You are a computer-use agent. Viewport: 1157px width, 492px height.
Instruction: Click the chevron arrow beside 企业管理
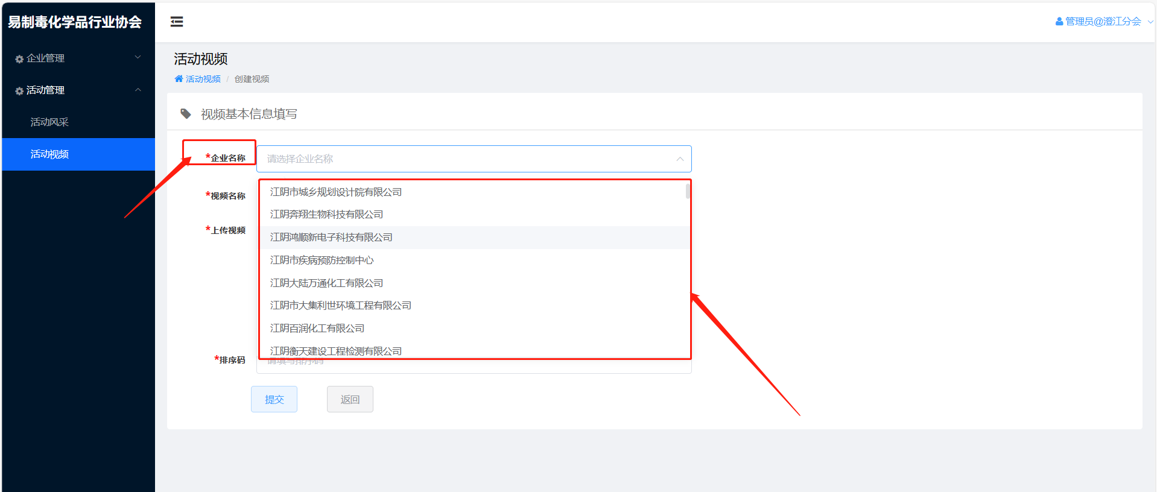(138, 58)
